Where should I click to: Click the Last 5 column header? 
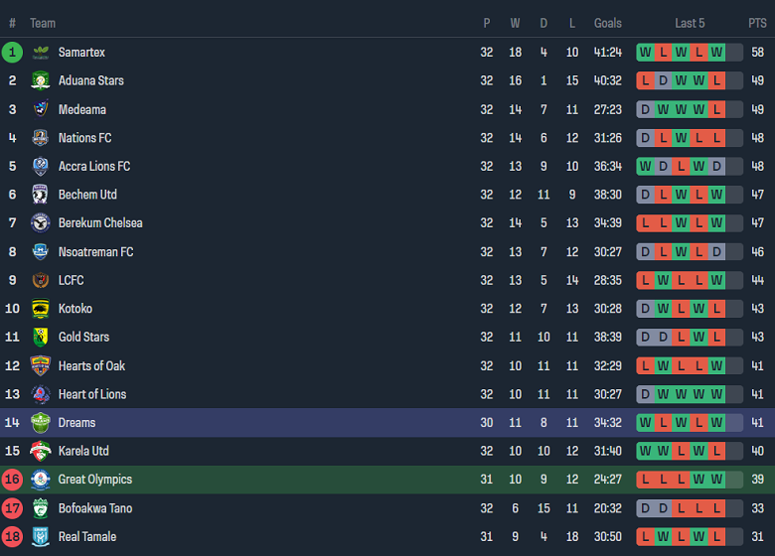(690, 23)
